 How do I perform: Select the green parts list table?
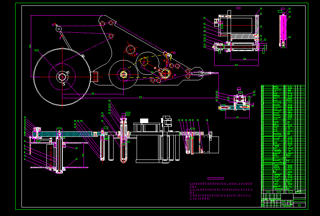pyautogui.click(x=283, y=139)
